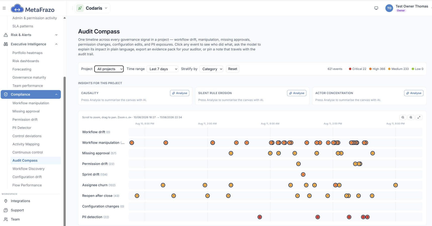Image resolution: width=432 pixels, height=226 pixels.
Task: Zoom out the timeline canvas
Action: tap(403, 117)
